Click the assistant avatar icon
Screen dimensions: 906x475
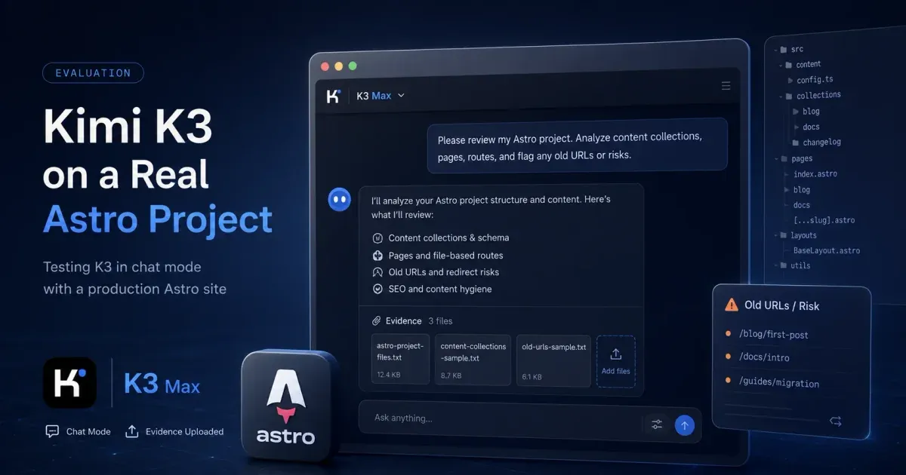point(339,199)
